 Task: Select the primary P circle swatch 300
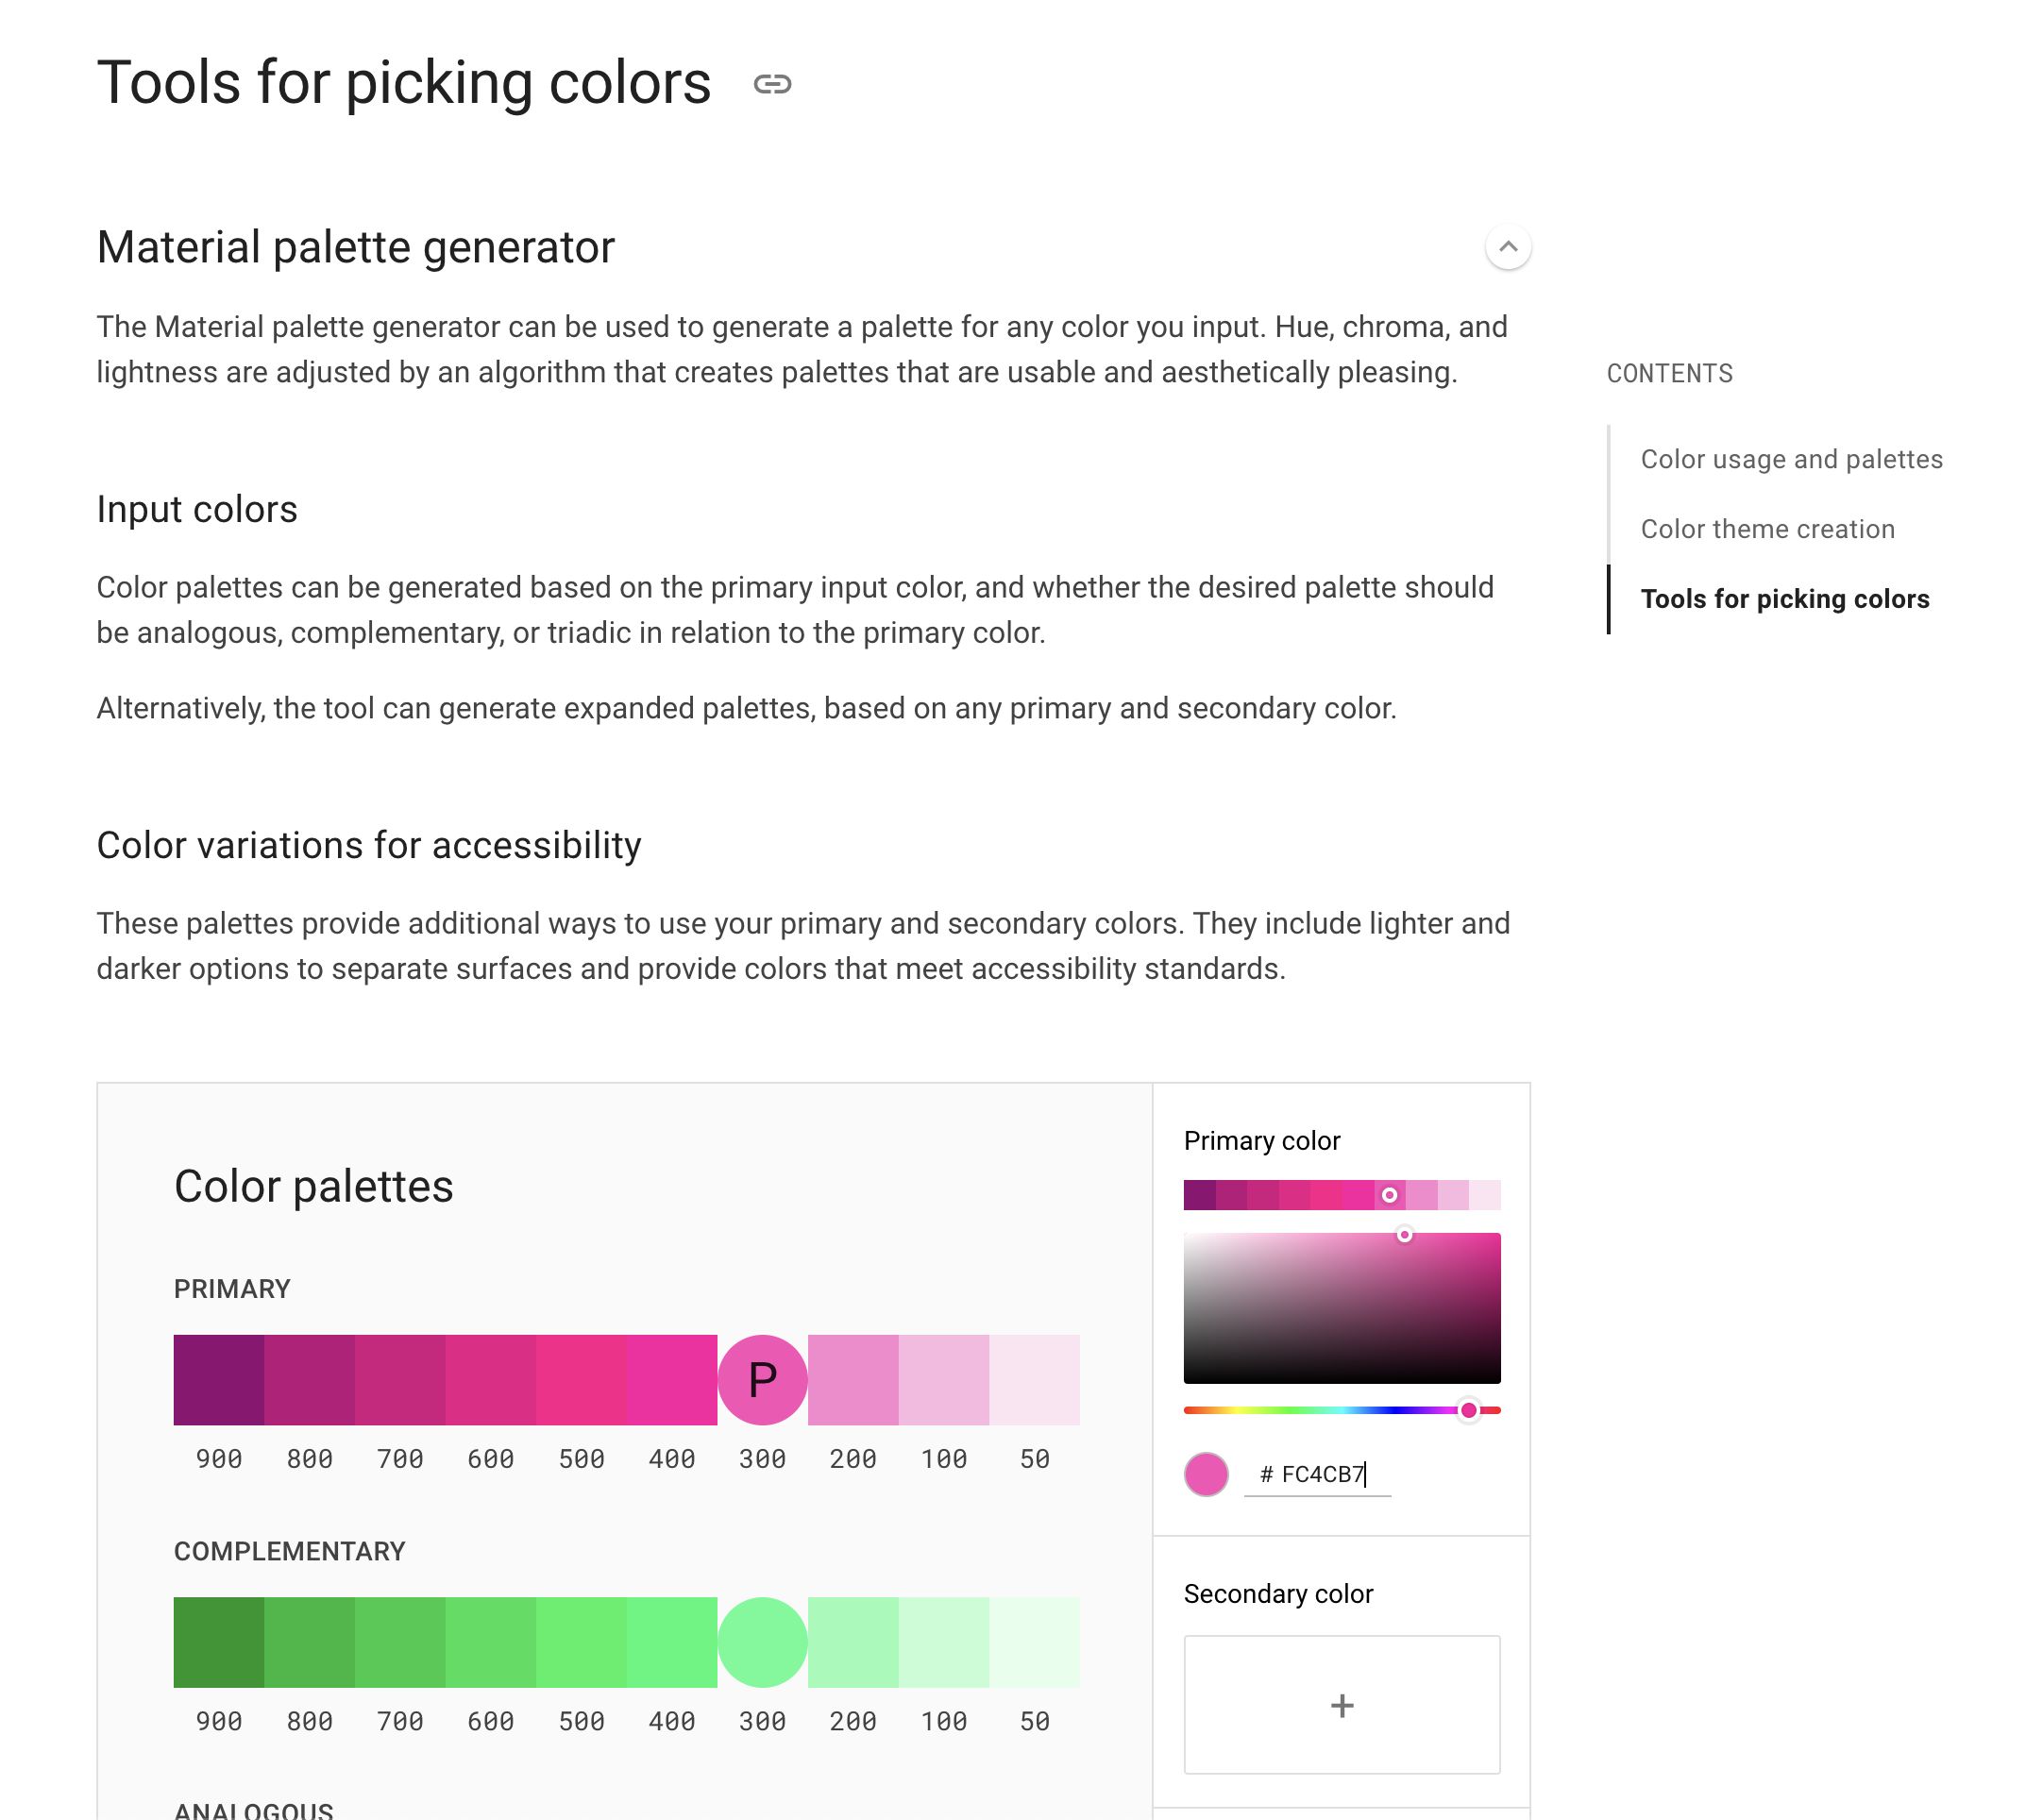pyautogui.click(x=762, y=1380)
